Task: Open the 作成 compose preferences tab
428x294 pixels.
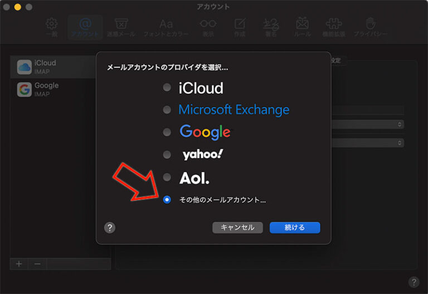Action: (x=240, y=27)
